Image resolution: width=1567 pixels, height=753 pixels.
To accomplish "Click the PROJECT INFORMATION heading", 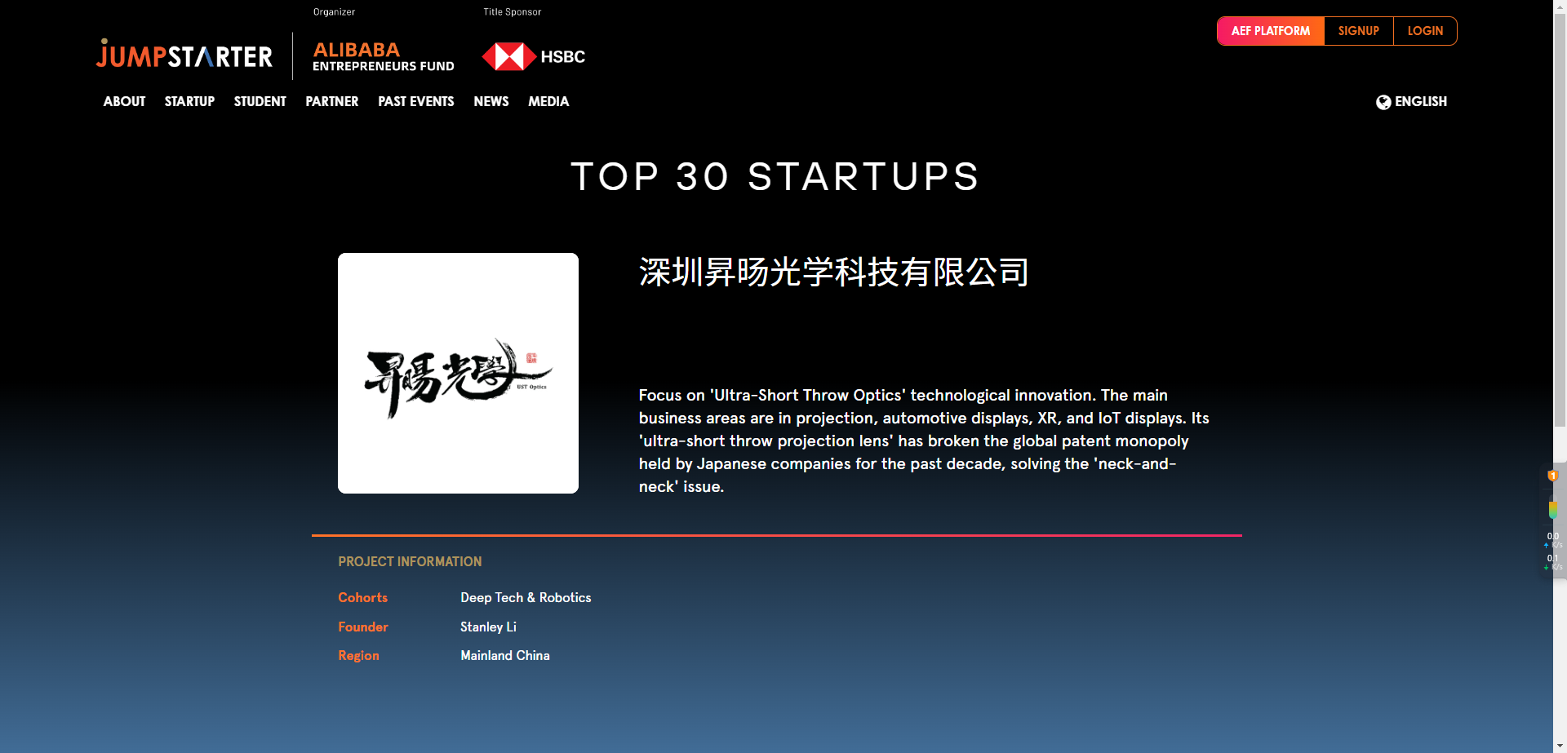I will [410, 562].
